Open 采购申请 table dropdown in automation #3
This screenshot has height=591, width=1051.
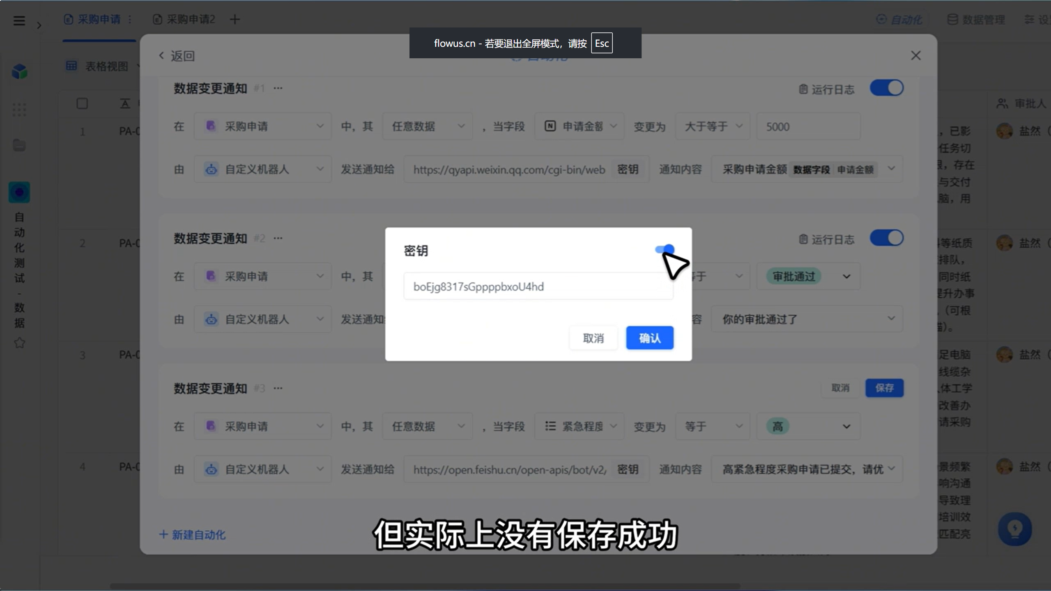(x=263, y=426)
